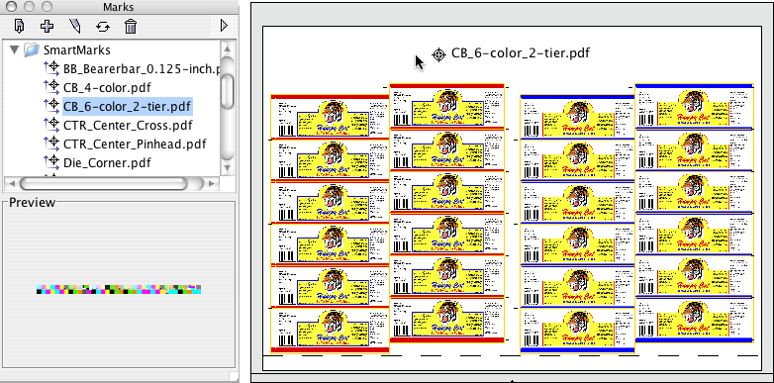Select CB_4-color.pdf in the list
The height and width of the screenshot is (383, 774).
(x=107, y=87)
